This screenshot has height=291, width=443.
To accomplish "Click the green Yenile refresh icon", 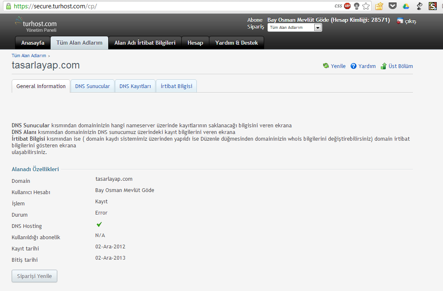I will click(x=326, y=66).
